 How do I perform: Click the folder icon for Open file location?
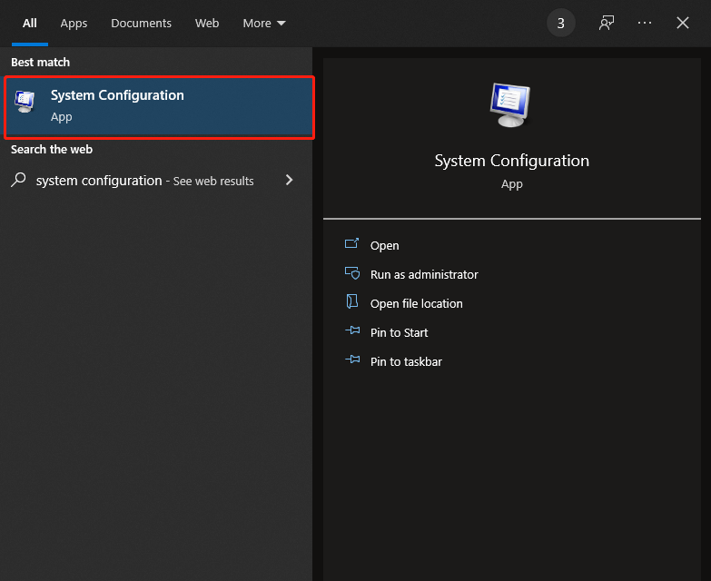coord(352,303)
